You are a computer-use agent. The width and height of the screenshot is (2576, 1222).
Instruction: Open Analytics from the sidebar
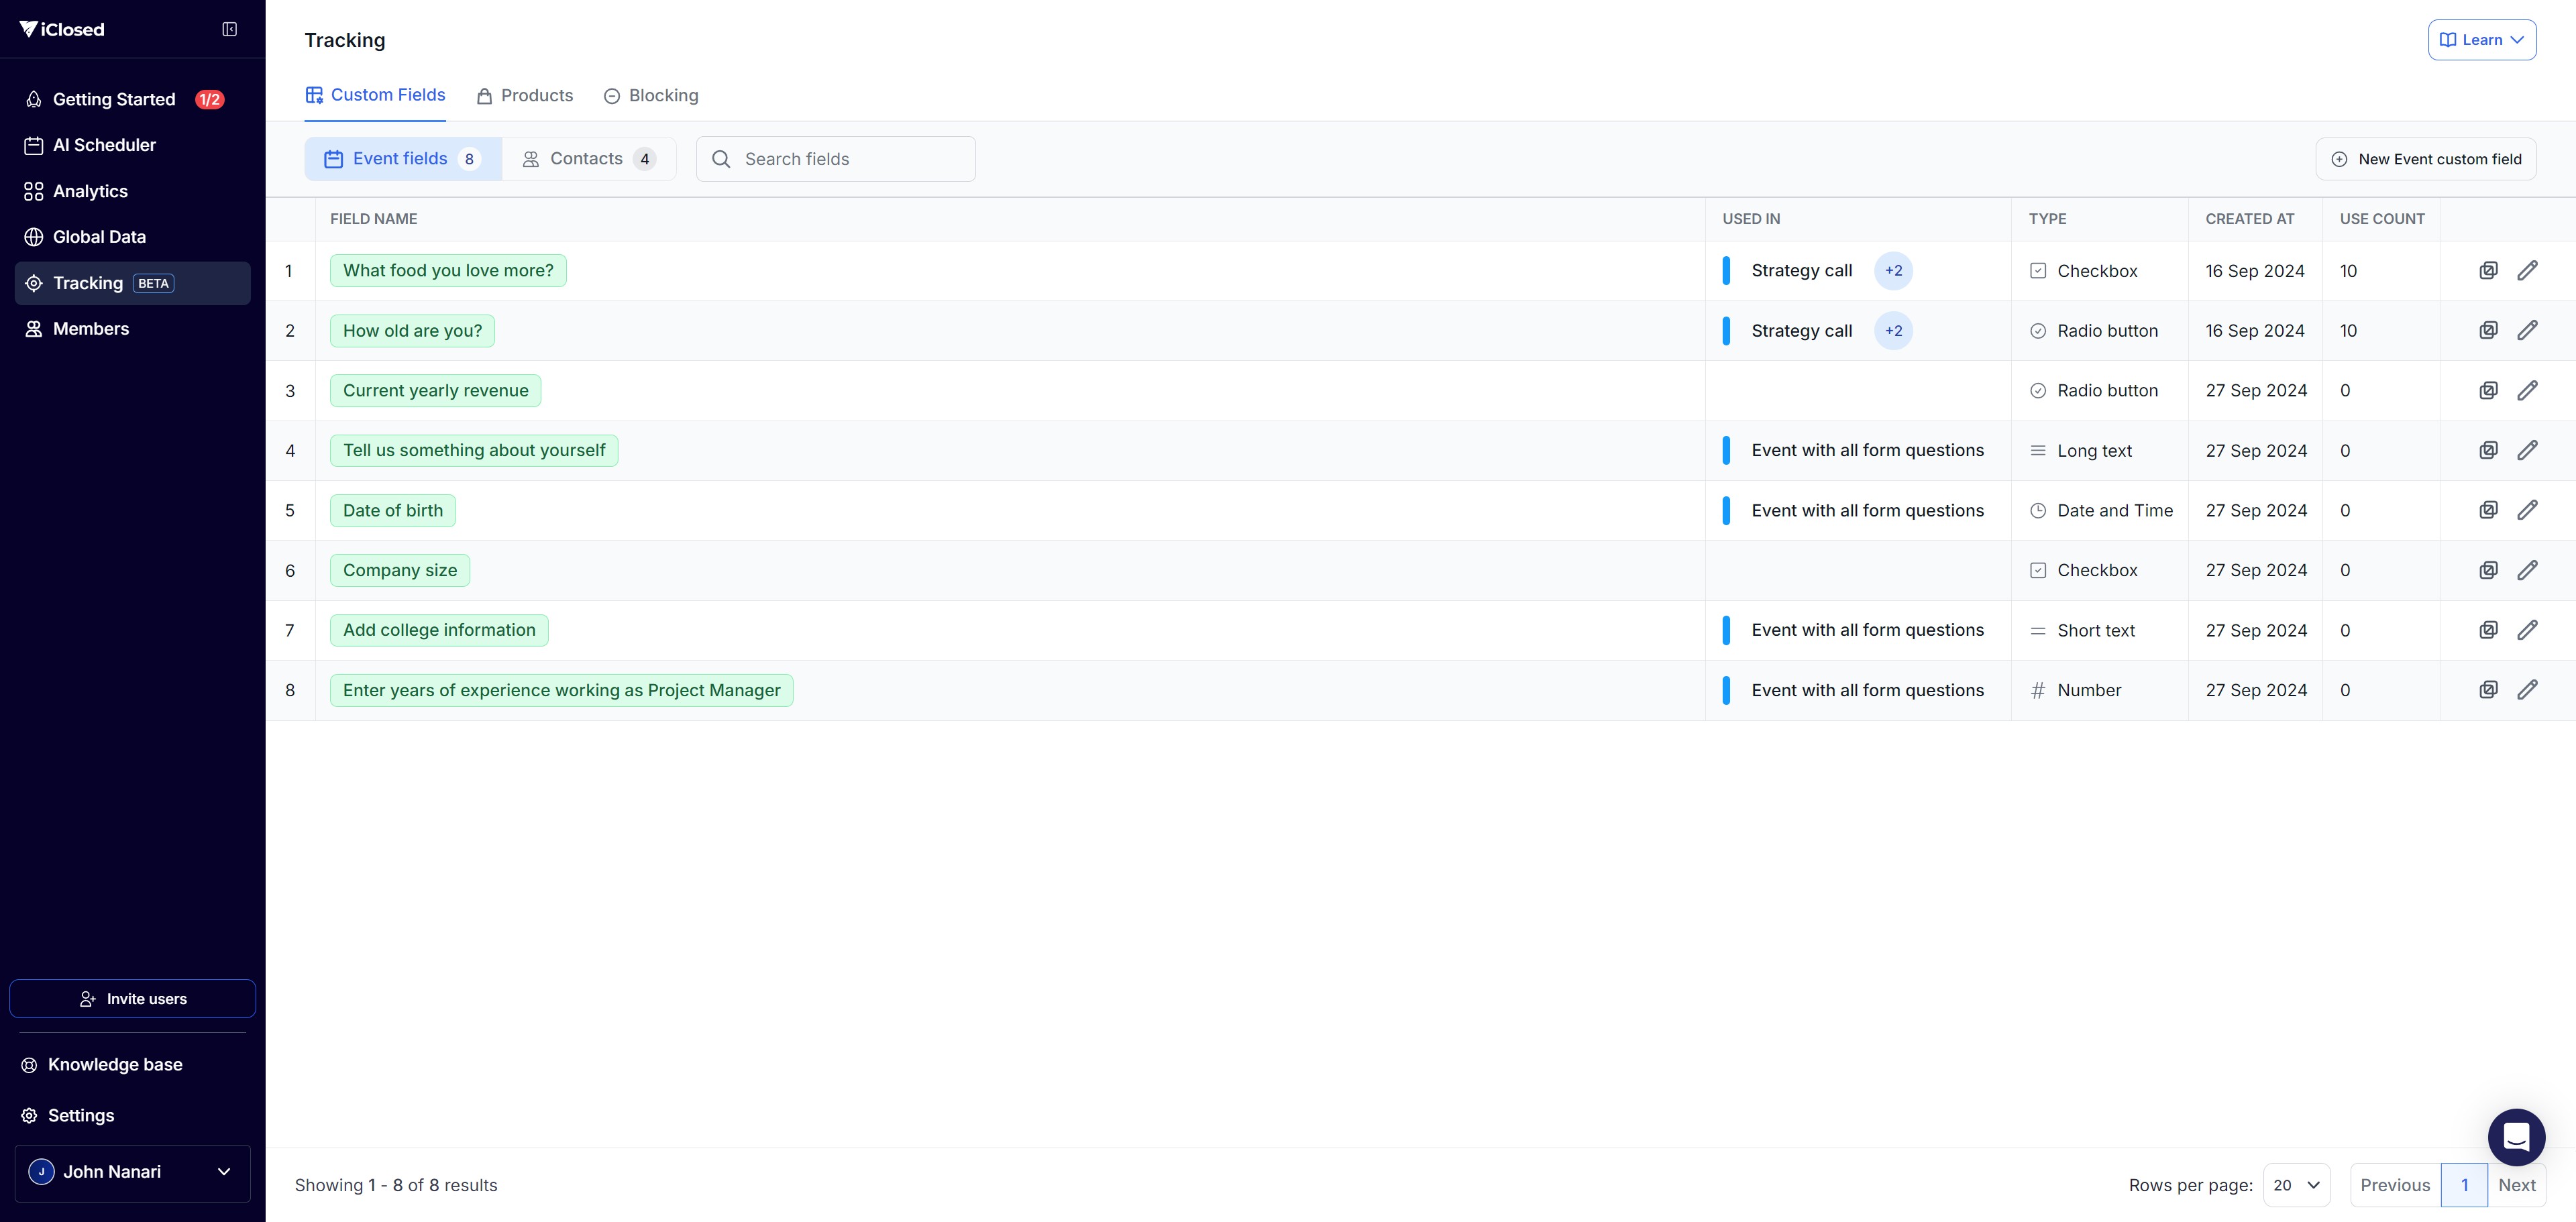point(90,191)
